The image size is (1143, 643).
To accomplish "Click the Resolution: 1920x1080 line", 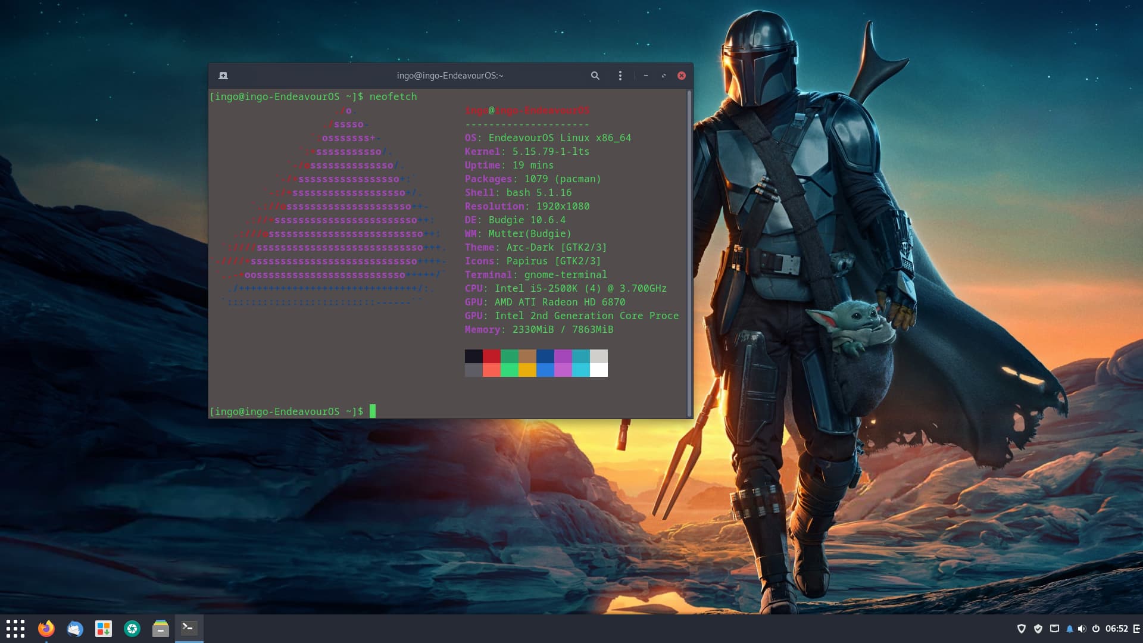I will (x=527, y=206).
